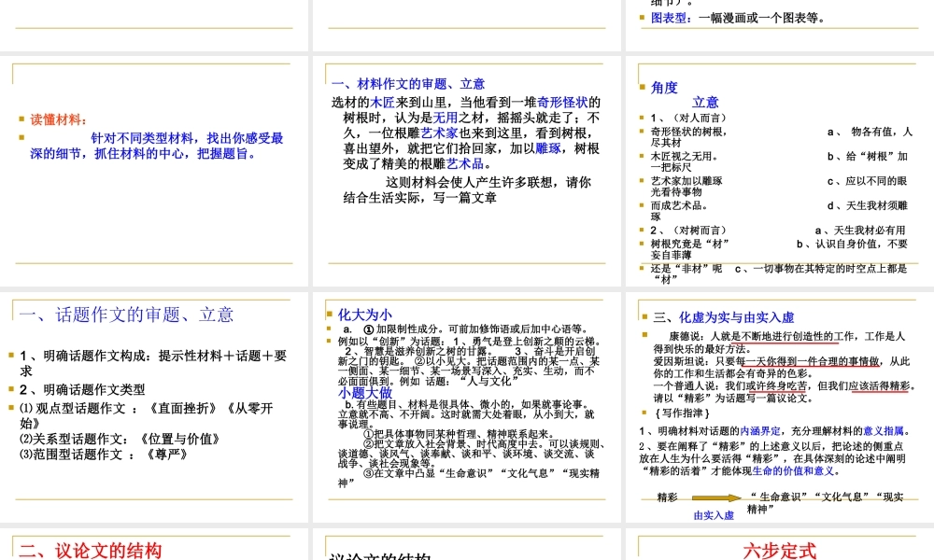Click the yellow arrow after "精彩"
The height and width of the screenshot is (560, 934).
[x=716, y=498]
